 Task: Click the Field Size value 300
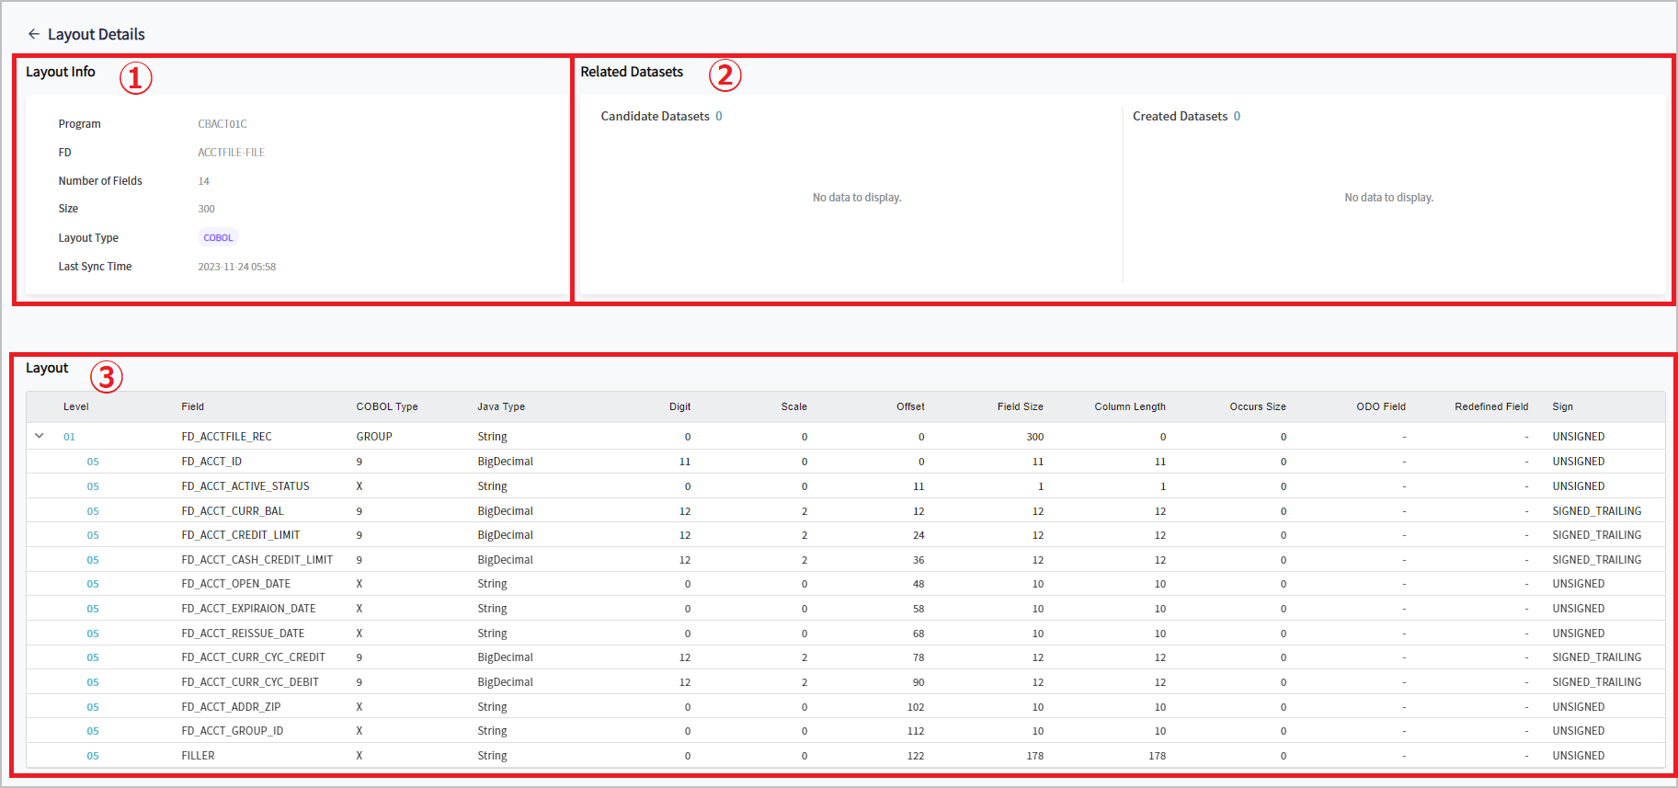(x=1035, y=437)
